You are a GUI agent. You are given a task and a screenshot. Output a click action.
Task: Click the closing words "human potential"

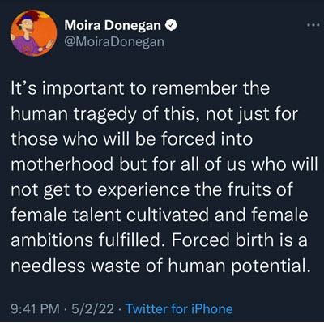237,266
